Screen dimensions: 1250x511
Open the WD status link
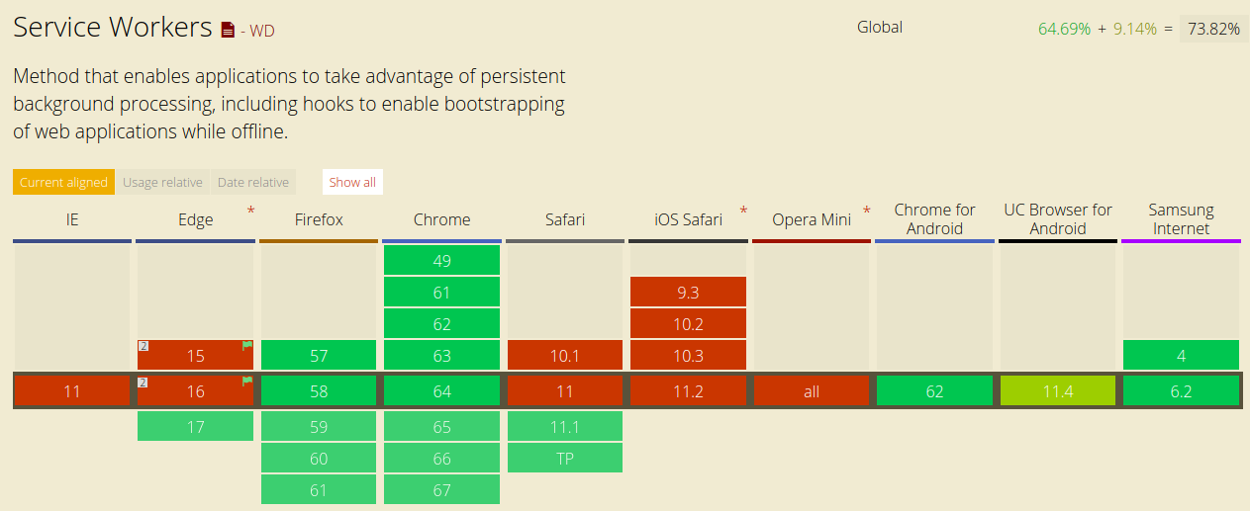(x=261, y=31)
